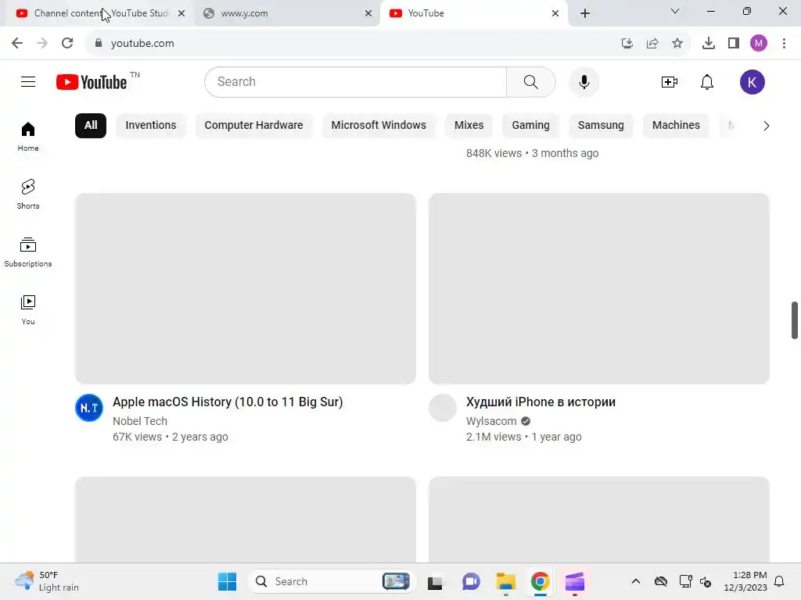The height and width of the screenshot is (600, 801).
Task: Close the Channel content tab
Action: click(x=181, y=13)
